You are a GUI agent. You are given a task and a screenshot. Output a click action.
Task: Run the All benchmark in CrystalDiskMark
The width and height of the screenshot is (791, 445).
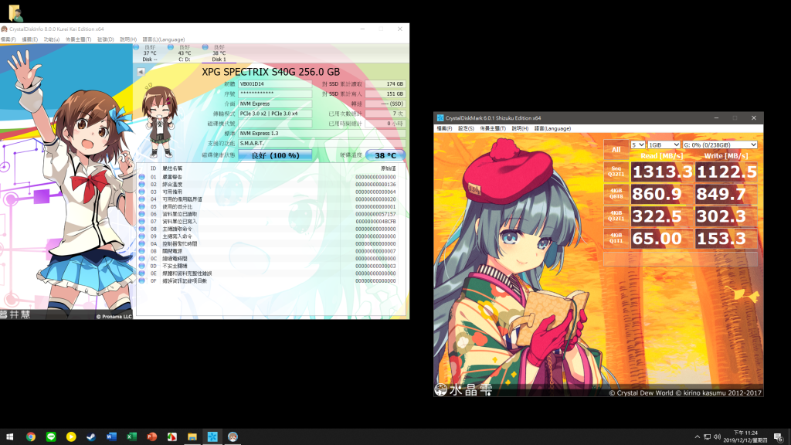pos(616,149)
